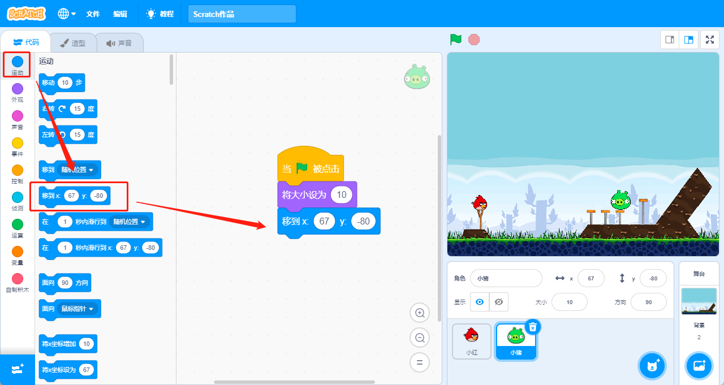
Task: Reset workspace zoom to default
Action: [420, 362]
